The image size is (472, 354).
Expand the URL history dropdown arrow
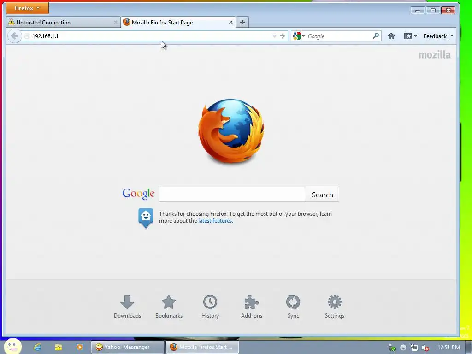(274, 36)
